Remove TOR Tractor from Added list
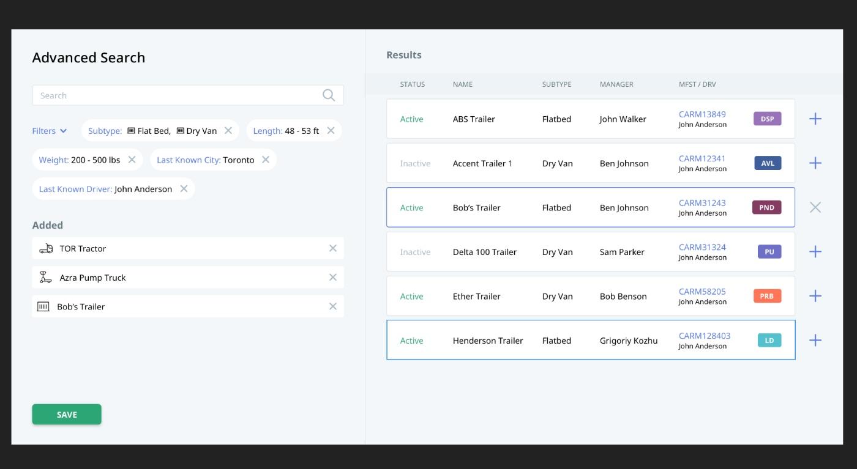This screenshot has height=469, width=857. (x=333, y=248)
